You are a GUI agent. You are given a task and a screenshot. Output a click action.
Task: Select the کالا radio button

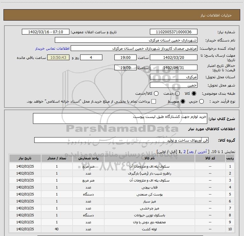pyautogui.click(x=194, y=93)
